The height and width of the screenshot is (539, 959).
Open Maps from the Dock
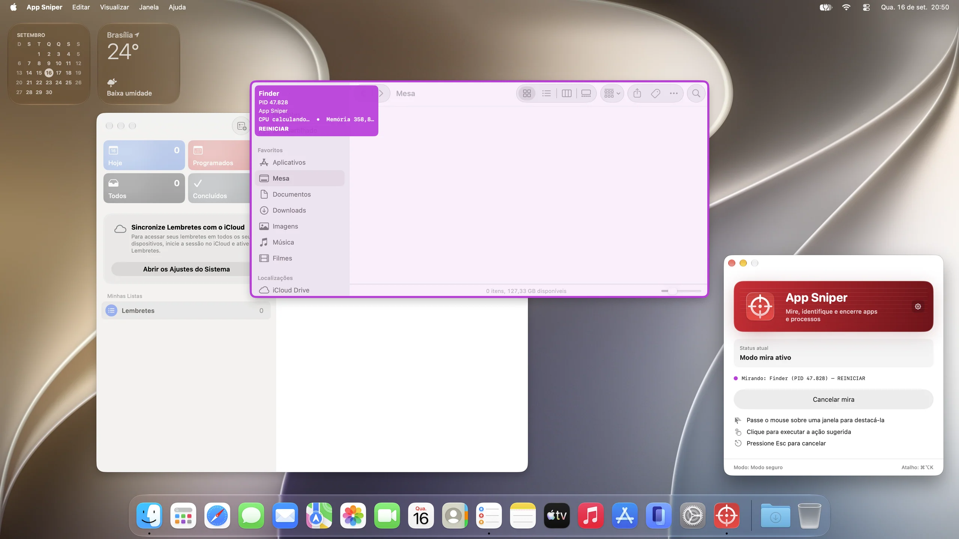tap(319, 515)
